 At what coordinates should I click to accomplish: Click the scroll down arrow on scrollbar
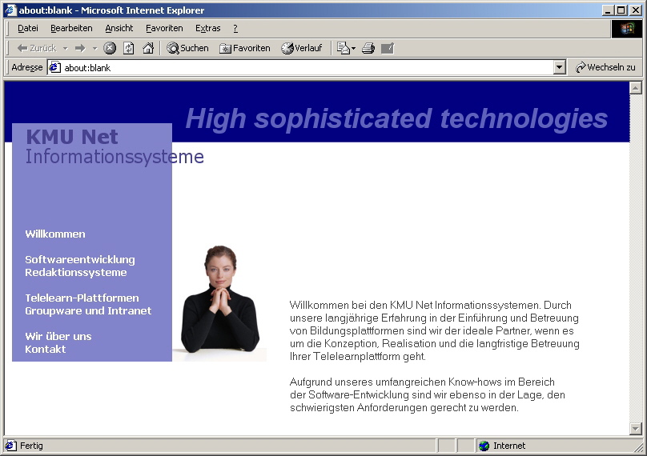pos(636,429)
